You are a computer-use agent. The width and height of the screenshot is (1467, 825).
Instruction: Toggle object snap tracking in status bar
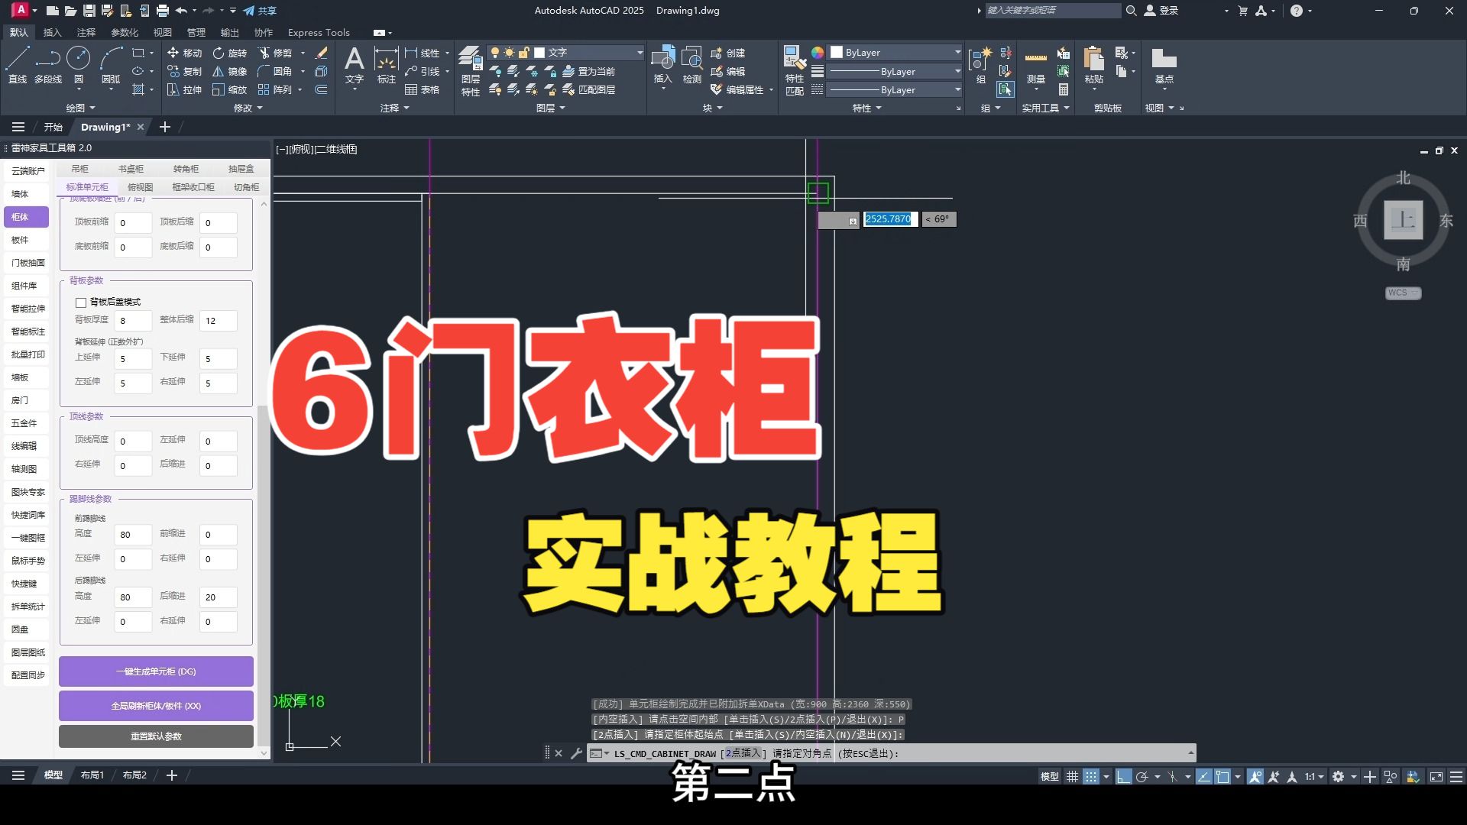(x=1204, y=776)
